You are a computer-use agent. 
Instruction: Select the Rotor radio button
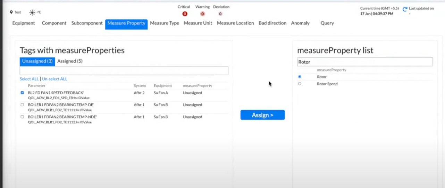coord(300,77)
